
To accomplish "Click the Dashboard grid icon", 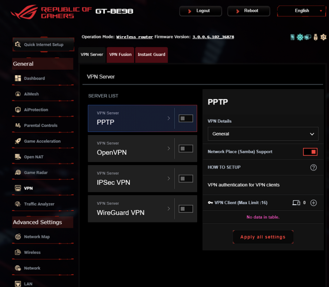I will (18, 78).
